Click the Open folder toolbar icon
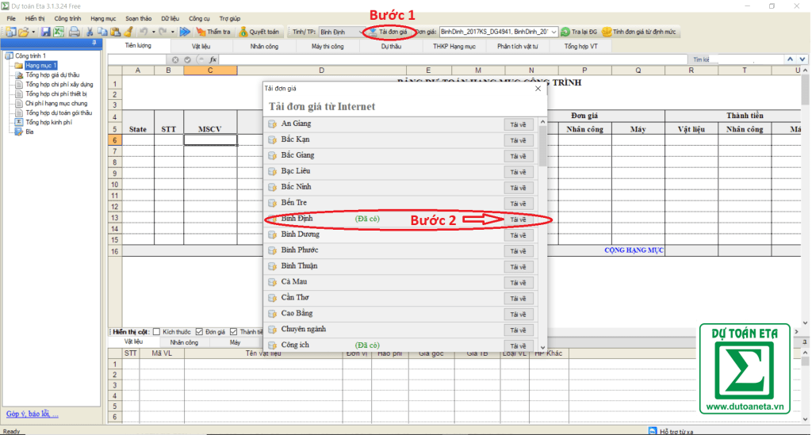 pos(23,32)
